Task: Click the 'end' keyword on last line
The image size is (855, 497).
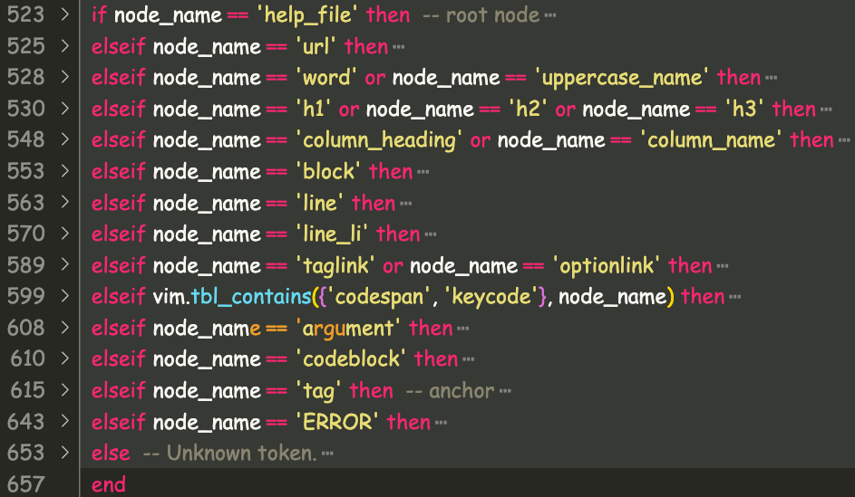Action: pos(109,484)
